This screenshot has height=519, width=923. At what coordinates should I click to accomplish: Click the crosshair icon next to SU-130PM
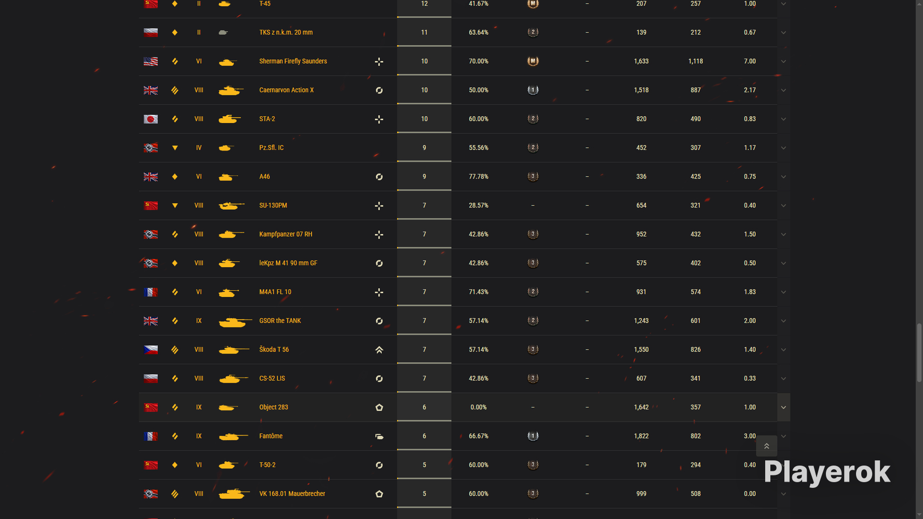click(x=379, y=206)
